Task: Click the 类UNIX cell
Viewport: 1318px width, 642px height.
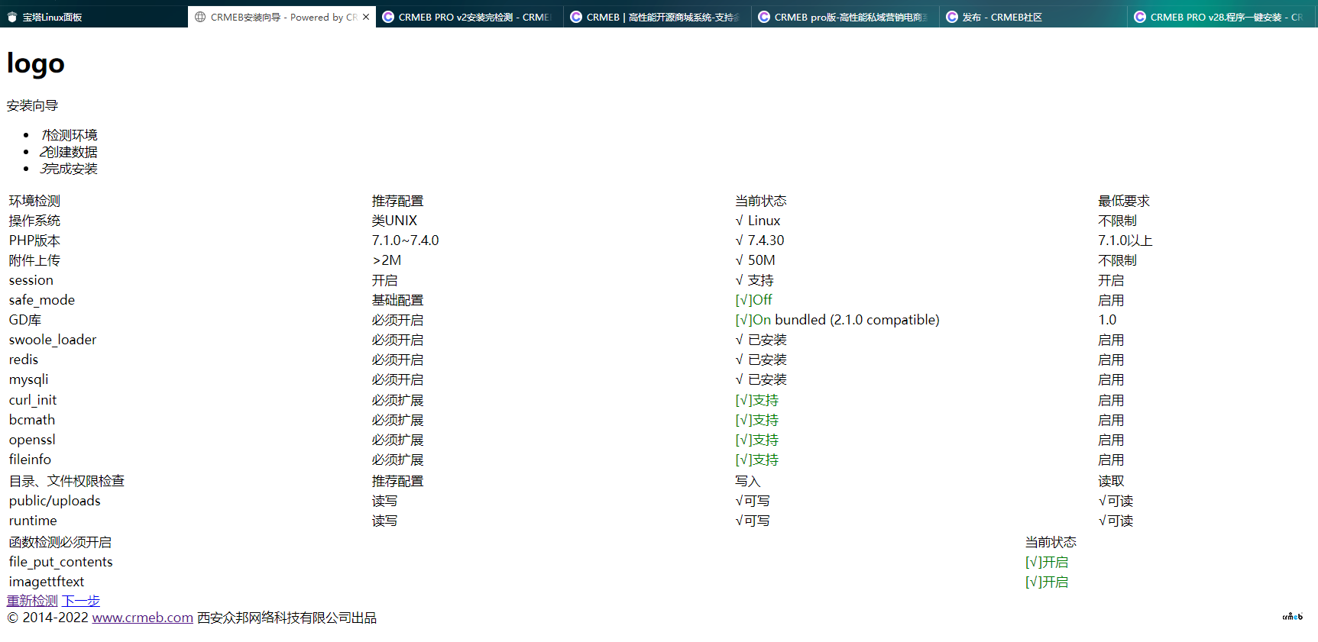Action: [394, 221]
